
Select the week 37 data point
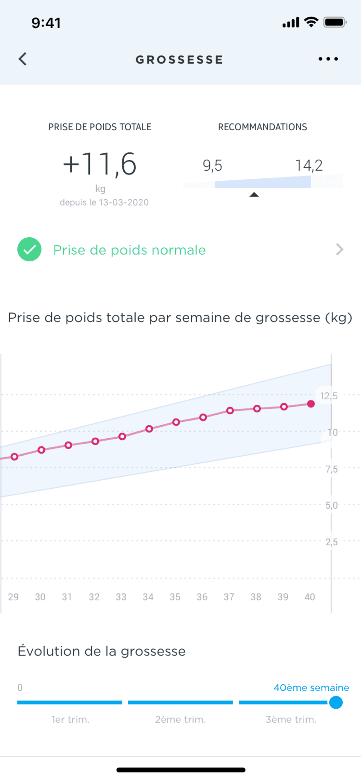click(230, 410)
